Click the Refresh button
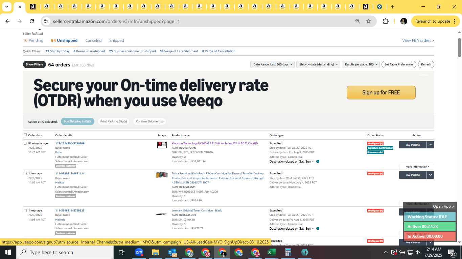Screen dimensions: 462x259 tap(426, 64)
